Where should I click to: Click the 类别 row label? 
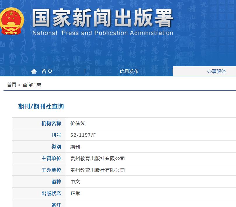pyautogui.click(x=57, y=146)
